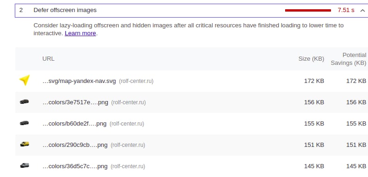The height and width of the screenshot is (177, 368).
Task: Click the b60de2f car image thumbnail
Action: point(25,123)
